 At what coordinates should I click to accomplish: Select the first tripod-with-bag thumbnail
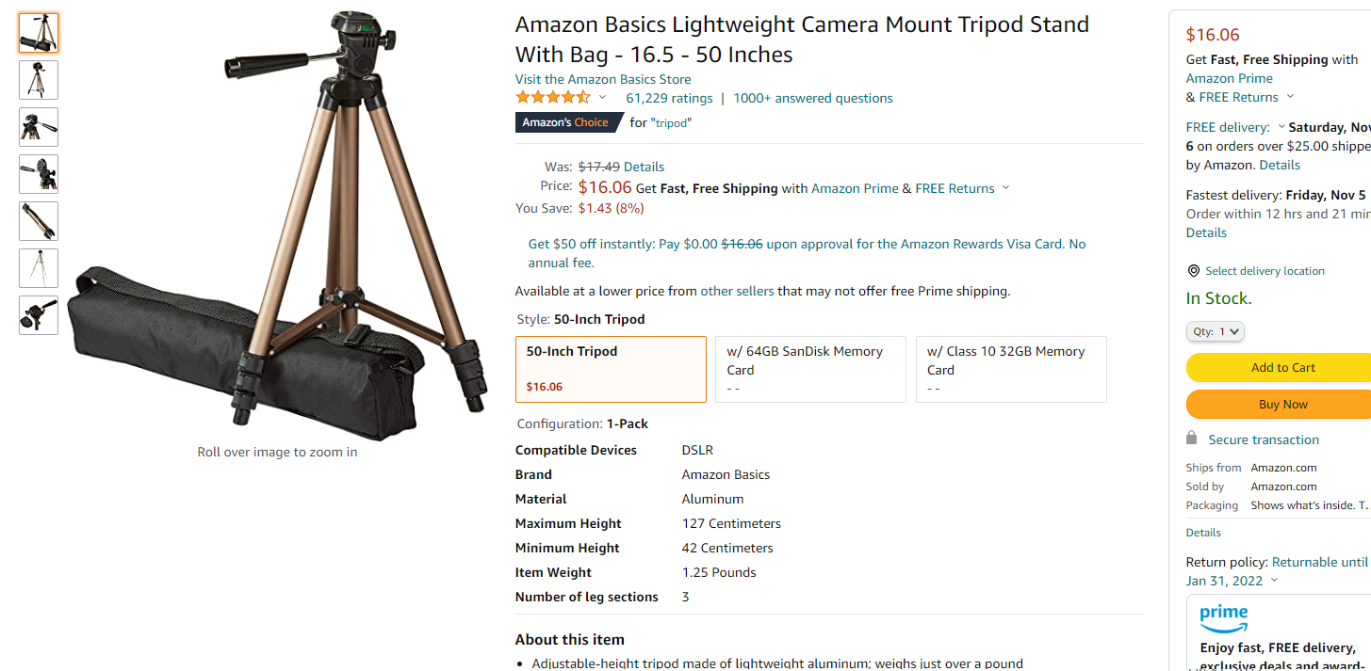point(39,33)
